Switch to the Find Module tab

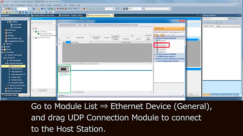[x=174, y=32]
